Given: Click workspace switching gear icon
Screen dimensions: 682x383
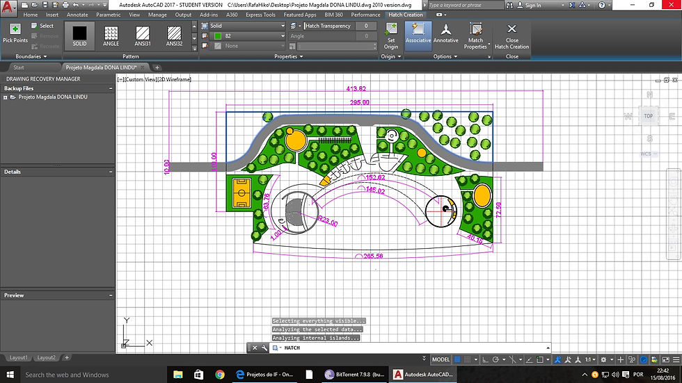Looking at the screenshot, I should click(x=603, y=359).
